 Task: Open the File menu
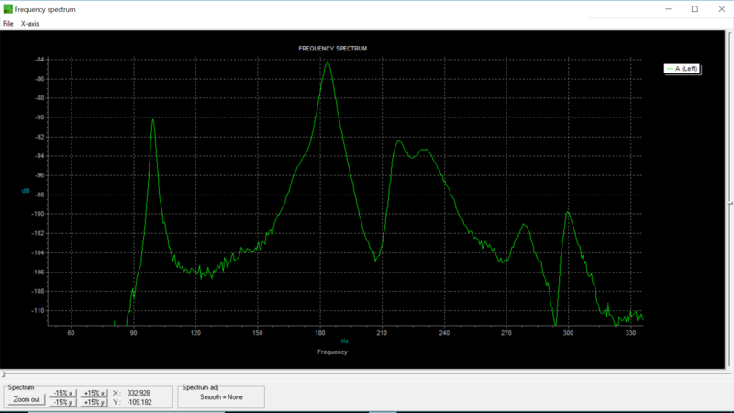pyautogui.click(x=8, y=24)
